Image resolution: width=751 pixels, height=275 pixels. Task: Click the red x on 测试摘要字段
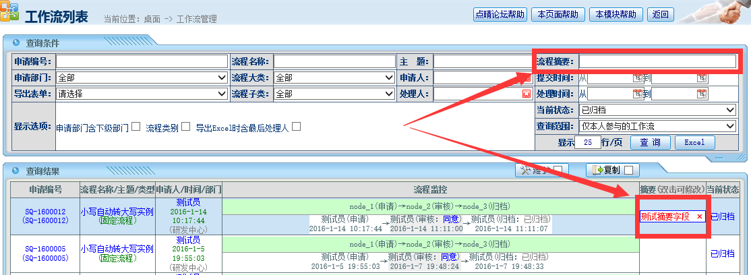click(x=699, y=216)
